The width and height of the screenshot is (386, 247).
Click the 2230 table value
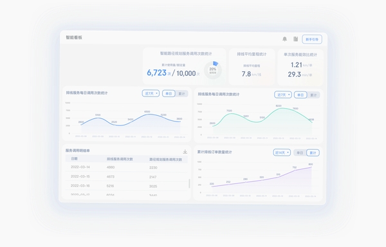tap(153, 167)
